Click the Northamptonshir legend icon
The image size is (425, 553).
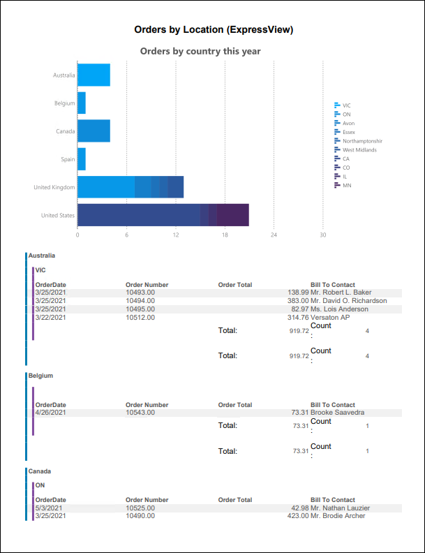(337, 141)
